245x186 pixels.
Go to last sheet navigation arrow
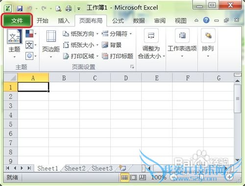[x=29, y=168]
